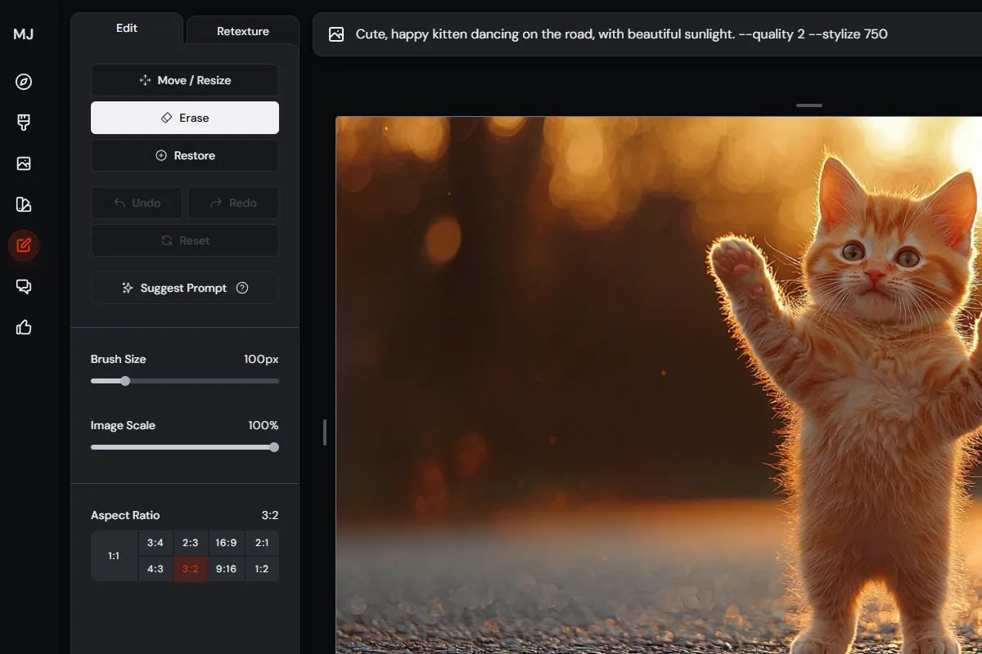Click the Undo button

(x=137, y=203)
